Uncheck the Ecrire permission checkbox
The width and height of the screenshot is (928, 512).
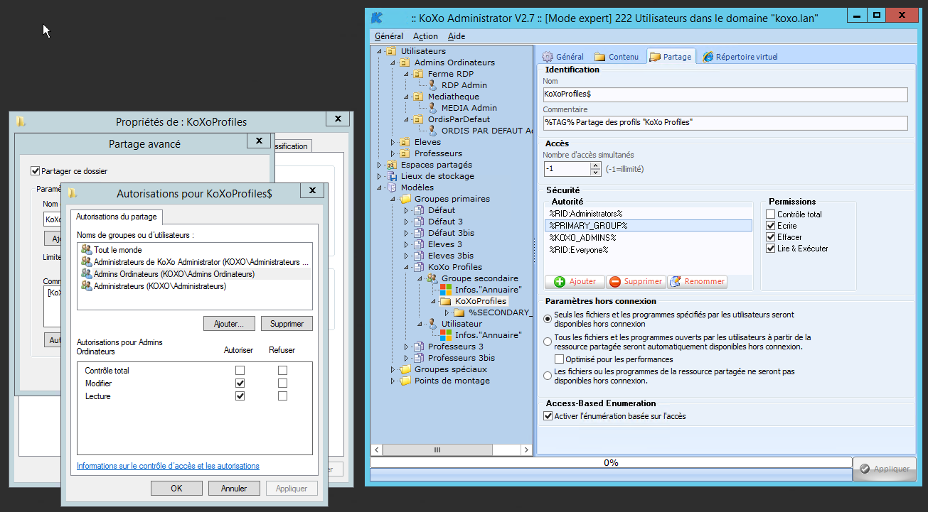click(x=771, y=226)
